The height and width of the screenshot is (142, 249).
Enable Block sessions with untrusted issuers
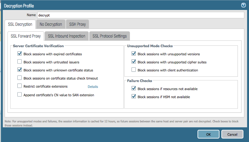coord(19,62)
